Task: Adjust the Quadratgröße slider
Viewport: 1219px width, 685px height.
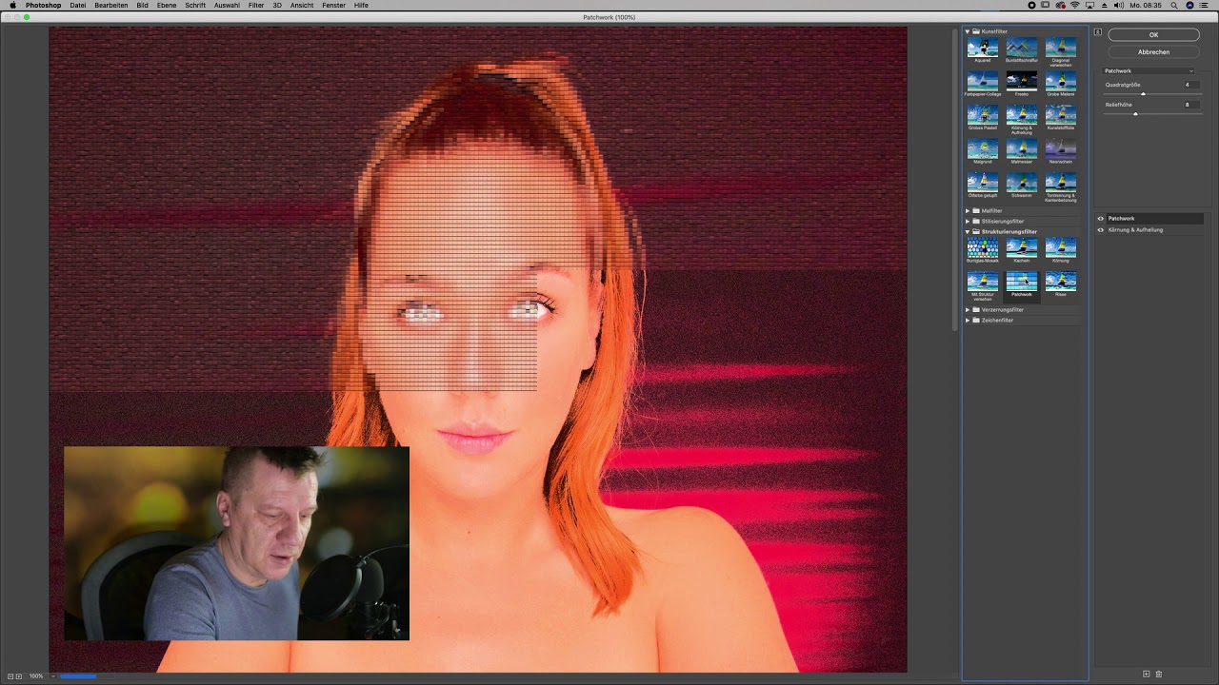Action: (1143, 94)
